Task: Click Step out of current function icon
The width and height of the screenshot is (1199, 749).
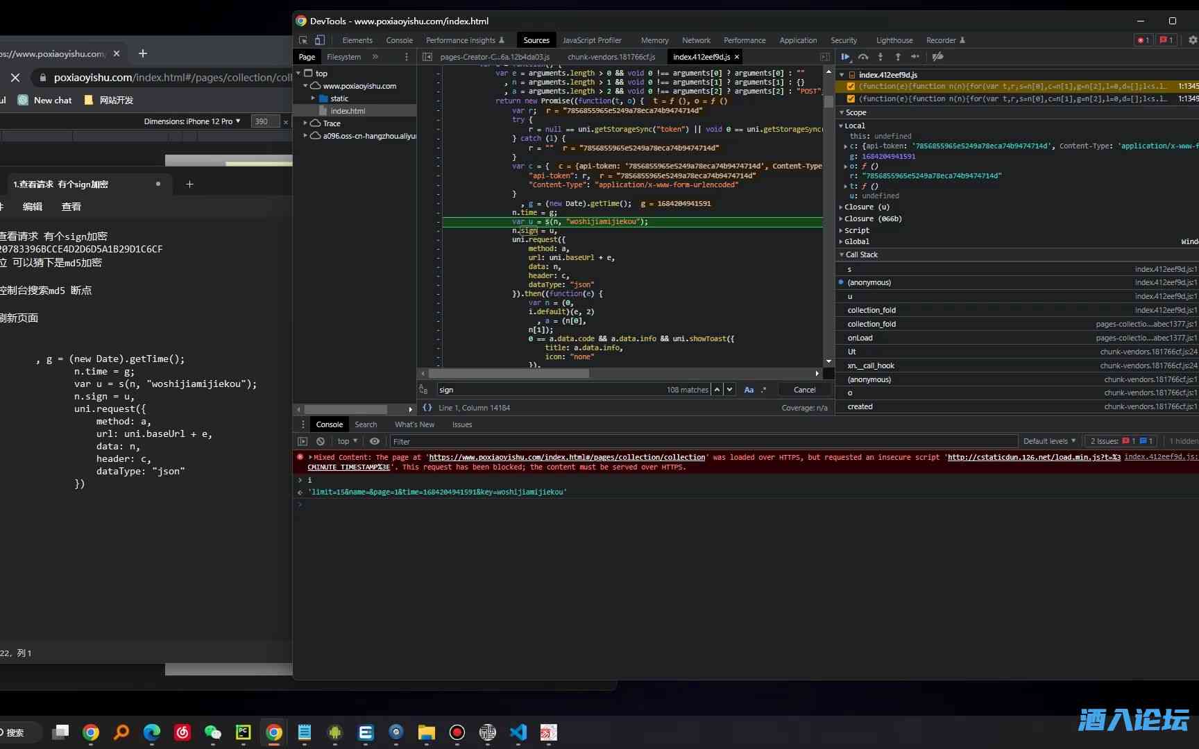Action: coord(898,57)
